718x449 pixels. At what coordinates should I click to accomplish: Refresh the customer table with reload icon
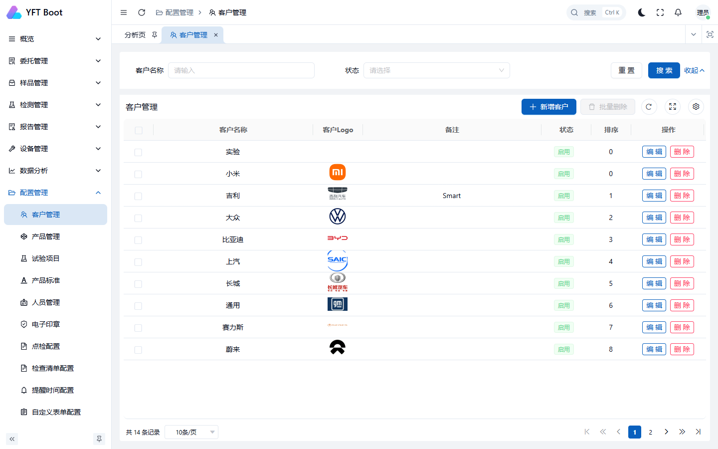tap(649, 107)
